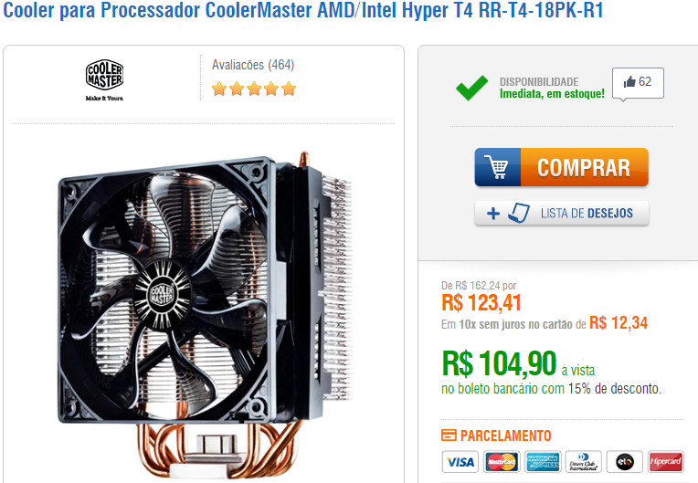Click the plus icon on wishlist button
698x483 pixels.
pyautogui.click(x=492, y=214)
